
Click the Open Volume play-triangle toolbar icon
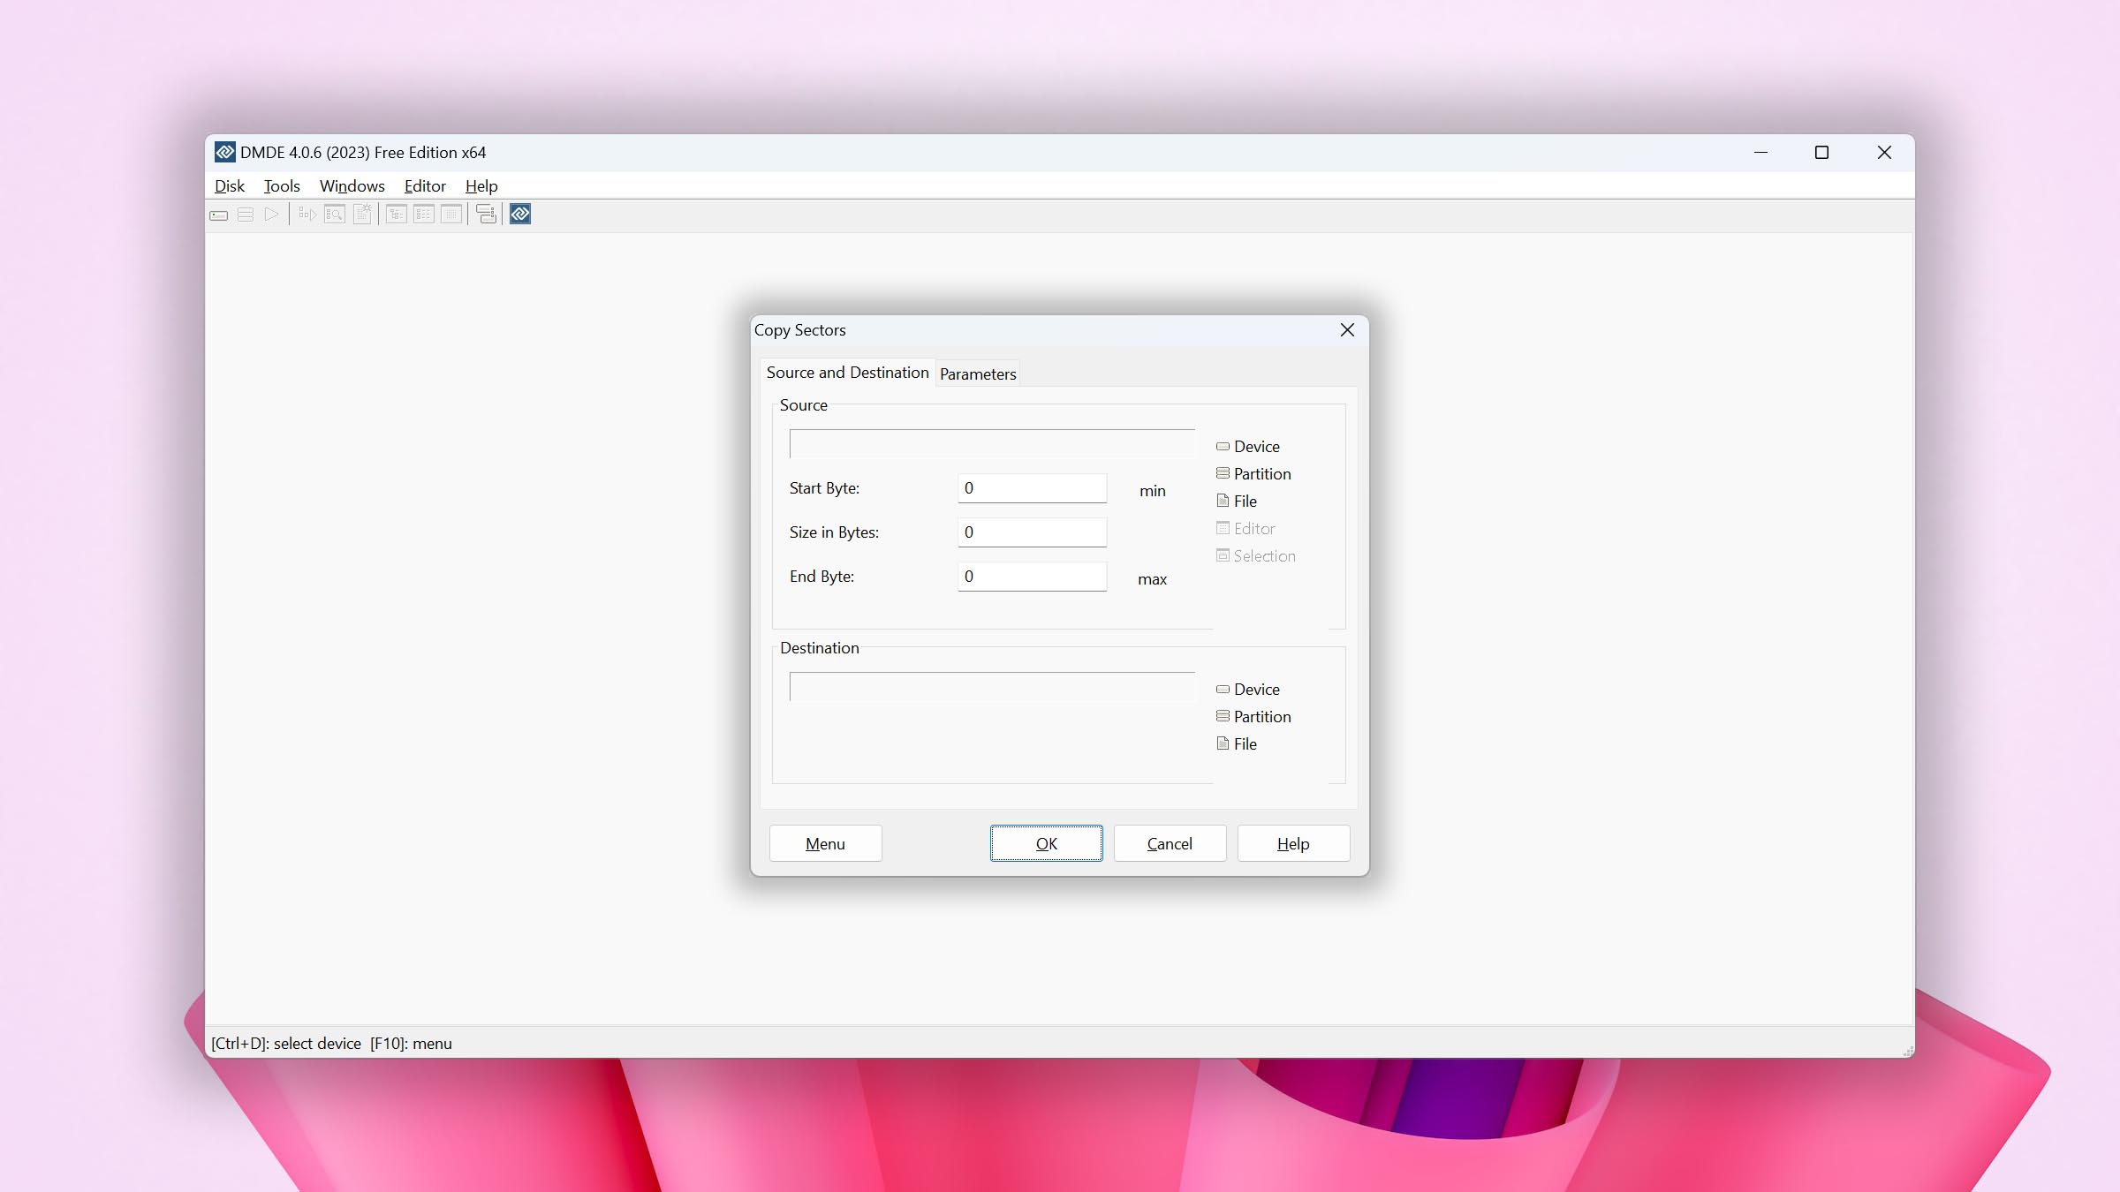click(272, 215)
